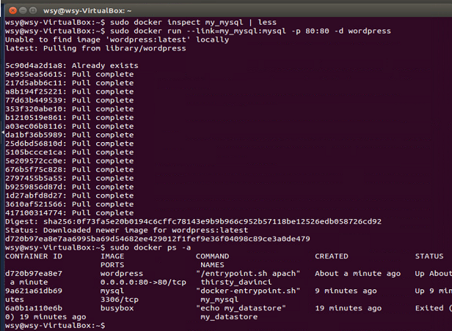Click the PORTS column header

[112, 264]
